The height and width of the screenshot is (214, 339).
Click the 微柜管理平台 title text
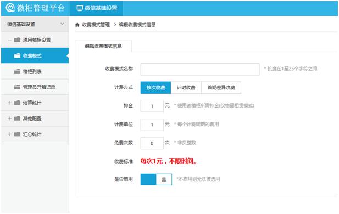(41, 8)
